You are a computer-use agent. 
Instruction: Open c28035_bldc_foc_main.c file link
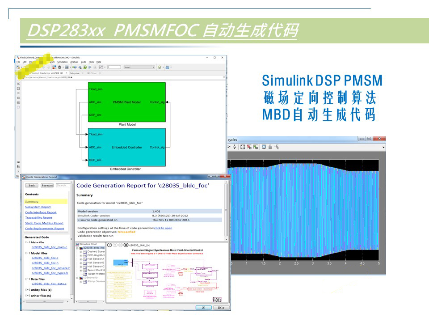click(50, 247)
